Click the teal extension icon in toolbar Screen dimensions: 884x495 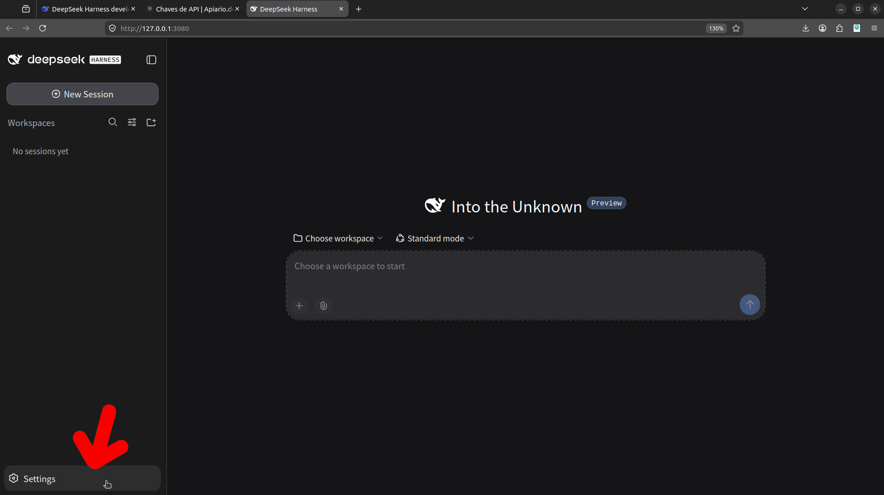click(857, 28)
